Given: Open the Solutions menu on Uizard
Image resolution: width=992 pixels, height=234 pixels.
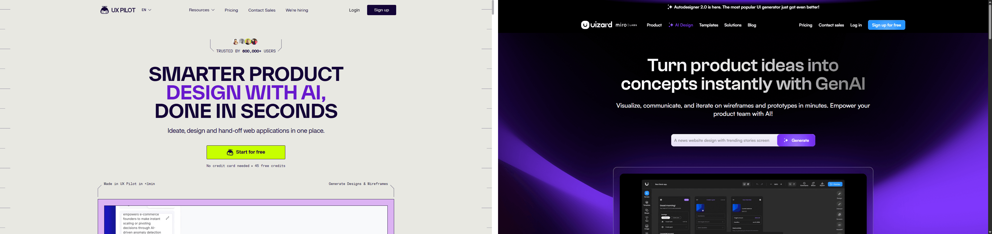Looking at the screenshot, I should click(x=733, y=25).
